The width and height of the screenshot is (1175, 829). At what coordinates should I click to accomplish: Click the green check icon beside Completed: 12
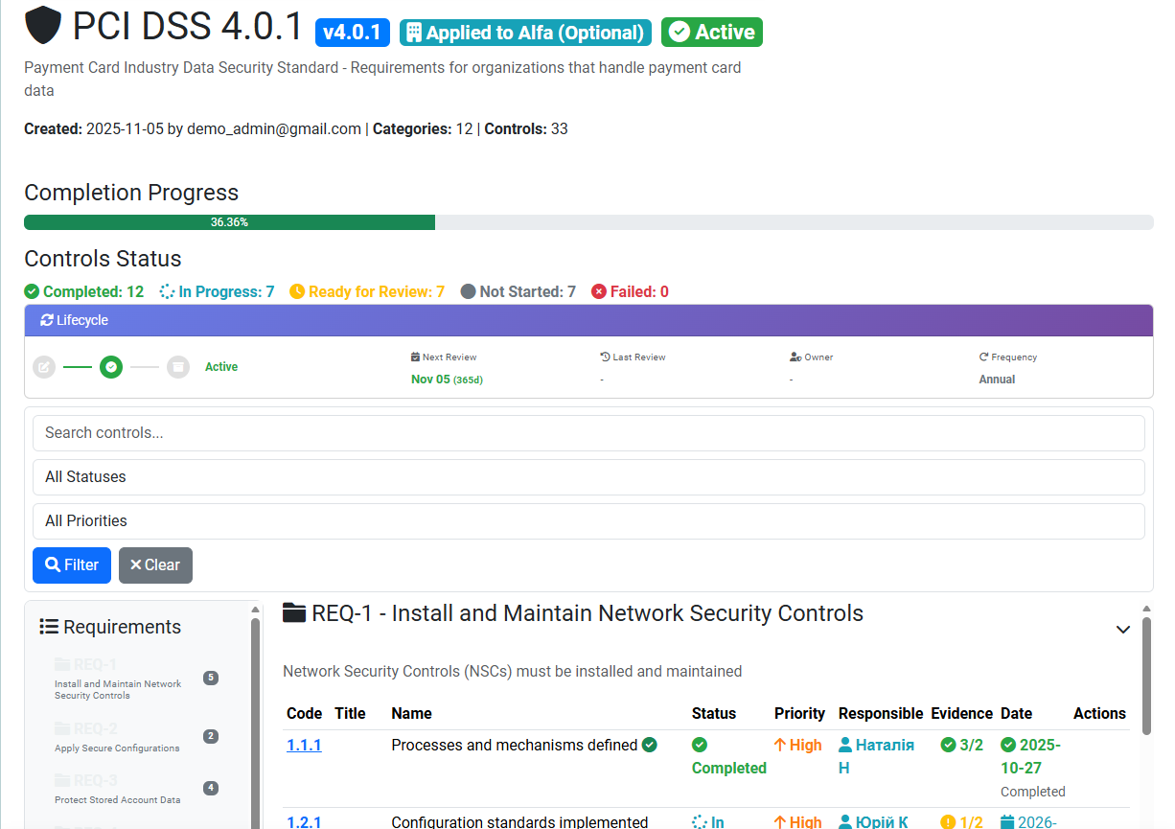coord(32,291)
